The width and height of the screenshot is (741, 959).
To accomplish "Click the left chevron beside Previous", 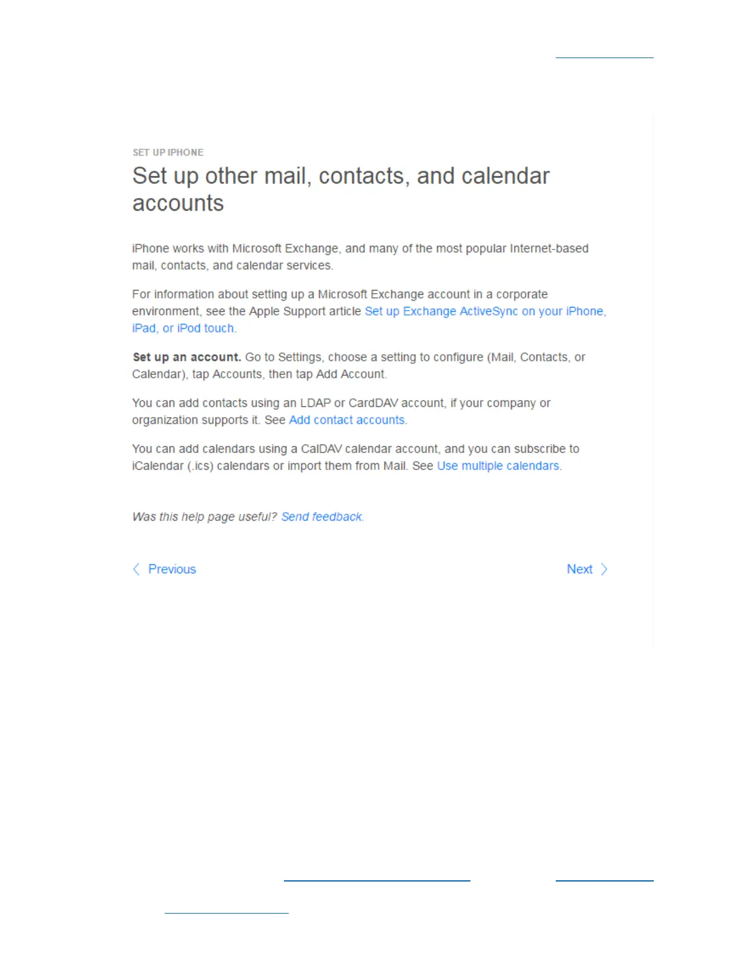I will [x=136, y=569].
